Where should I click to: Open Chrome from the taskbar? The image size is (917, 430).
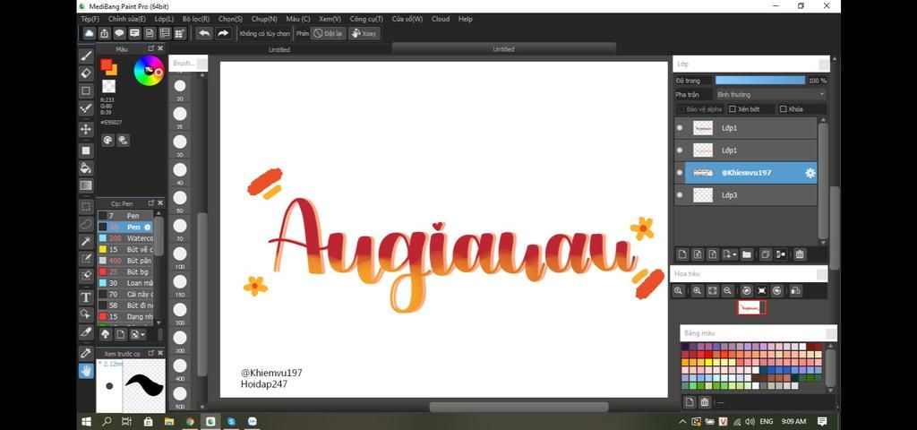tap(190, 421)
